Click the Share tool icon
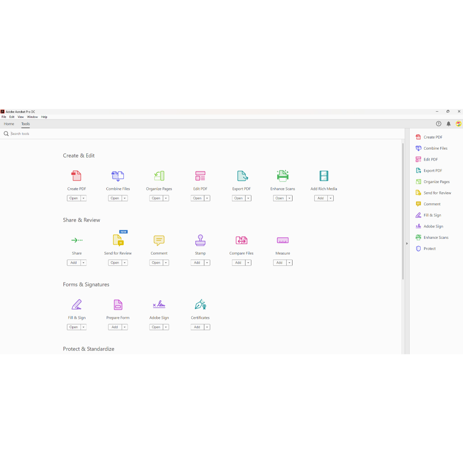The height and width of the screenshot is (463, 463). [x=77, y=240]
